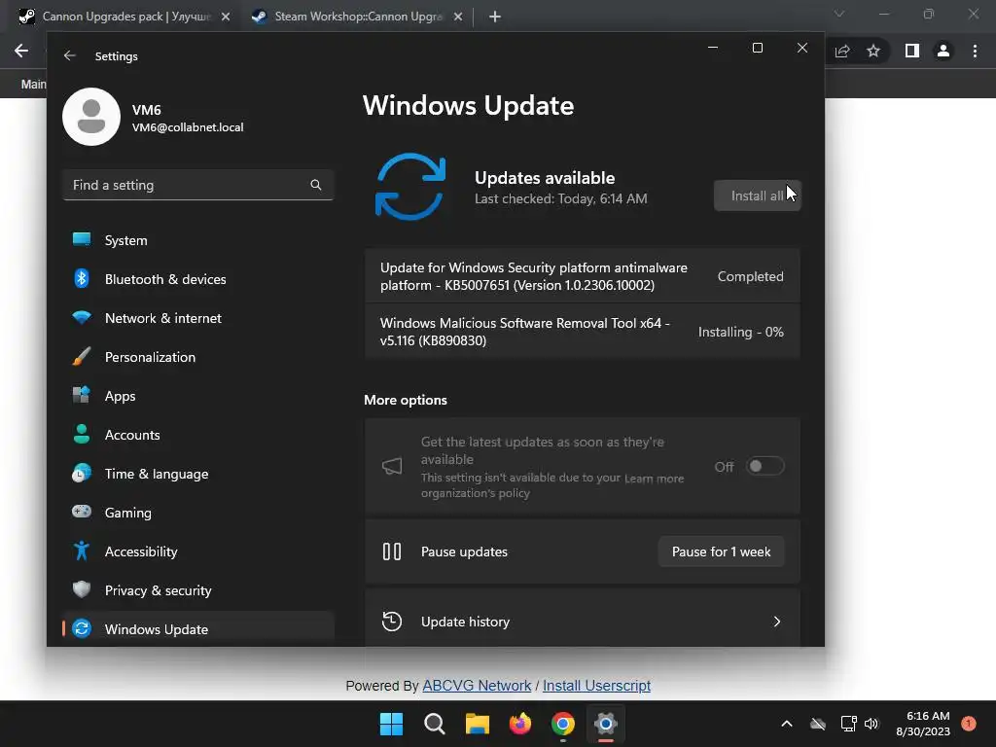The height and width of the screenshot is (747, 996).
Task: Switch to Steam Workshop tab
Action: [x=358, y=17]
